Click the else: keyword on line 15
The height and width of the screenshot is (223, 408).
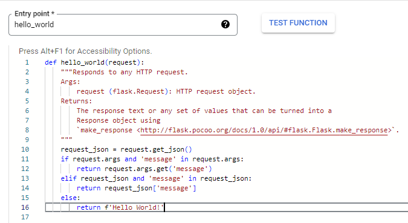pos(70,198)
